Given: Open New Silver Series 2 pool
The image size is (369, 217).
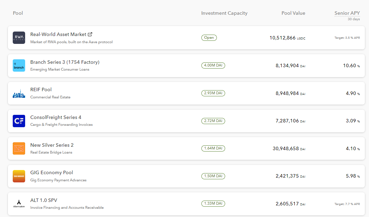Looking at the screenshot, I should coord(52,145).
